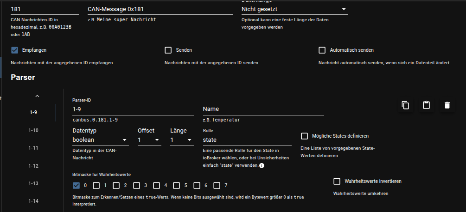Uncheck bitmask bit 0

(x=77, y=186)
